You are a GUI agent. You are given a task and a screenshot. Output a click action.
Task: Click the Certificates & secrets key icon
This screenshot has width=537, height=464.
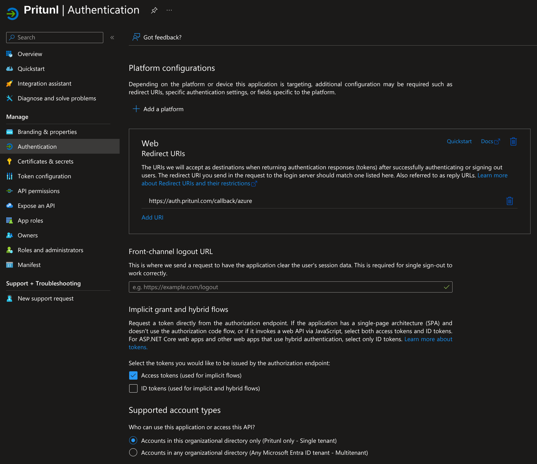pos(10,161)
